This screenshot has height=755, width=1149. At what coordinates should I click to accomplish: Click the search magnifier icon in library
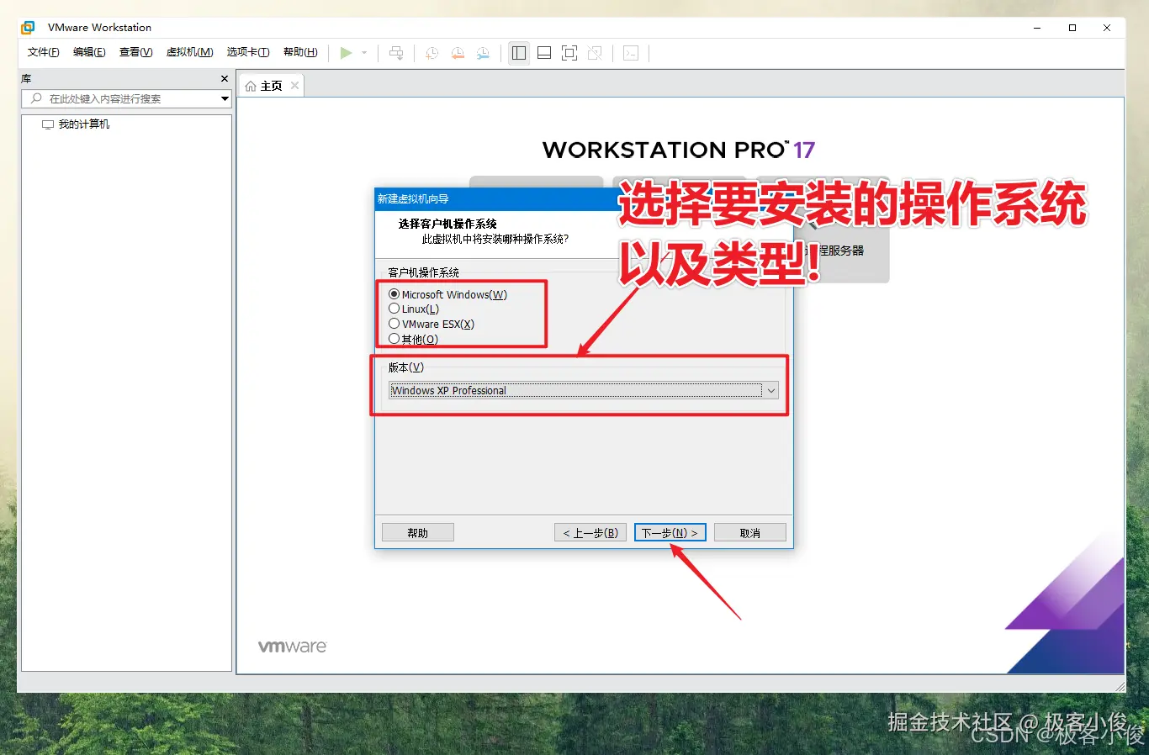(x=36, y=98)
